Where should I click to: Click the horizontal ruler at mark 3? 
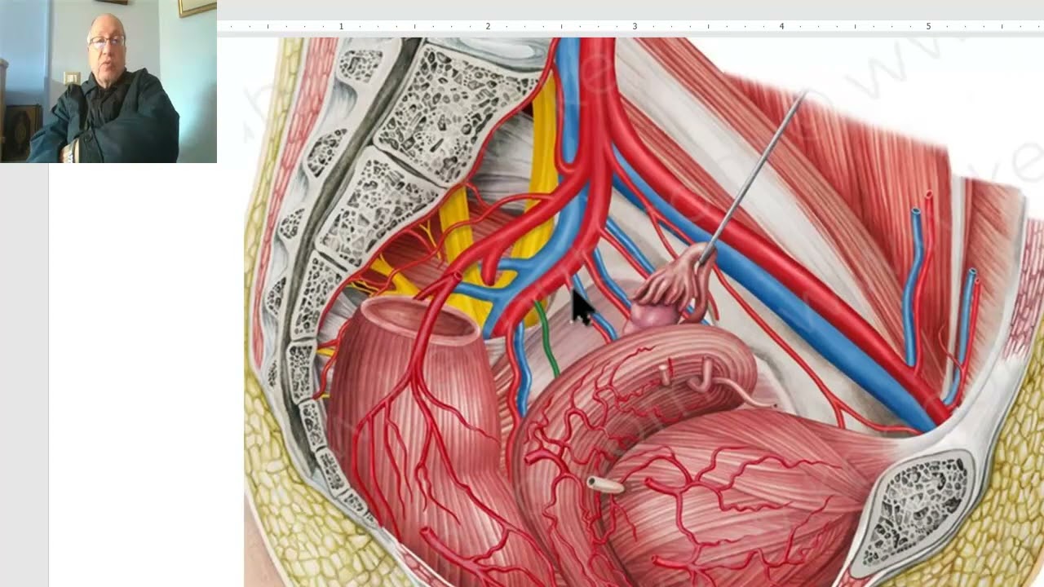[x=635, y=27]
